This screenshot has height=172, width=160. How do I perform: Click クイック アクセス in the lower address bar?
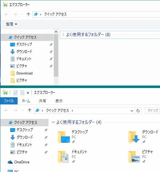pyautogui.click(x=57, y=111)
